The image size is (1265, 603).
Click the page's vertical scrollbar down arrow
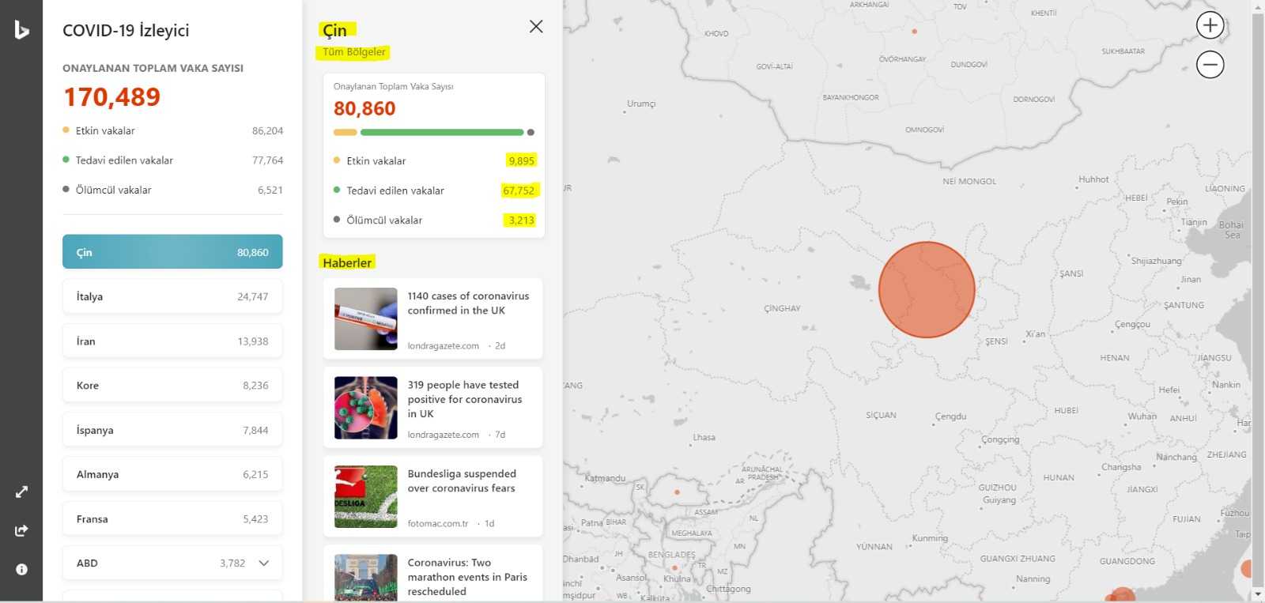(1258, 594)
